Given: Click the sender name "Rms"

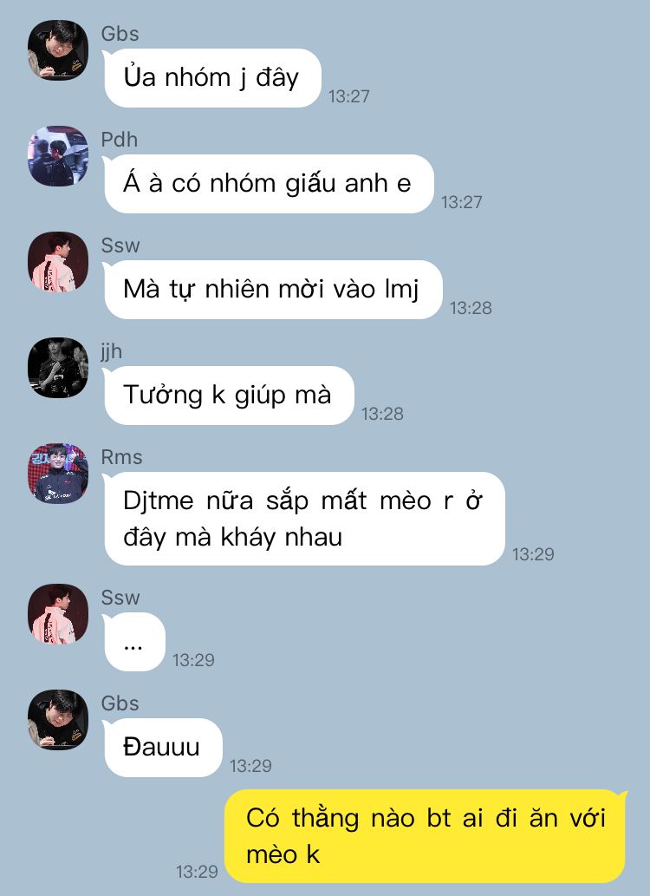Looking at the screenshot, I should tap(121, 457).
